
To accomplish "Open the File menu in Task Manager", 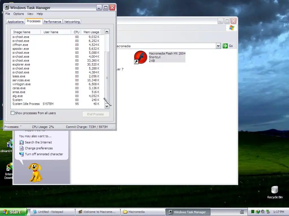I will 8,14.
